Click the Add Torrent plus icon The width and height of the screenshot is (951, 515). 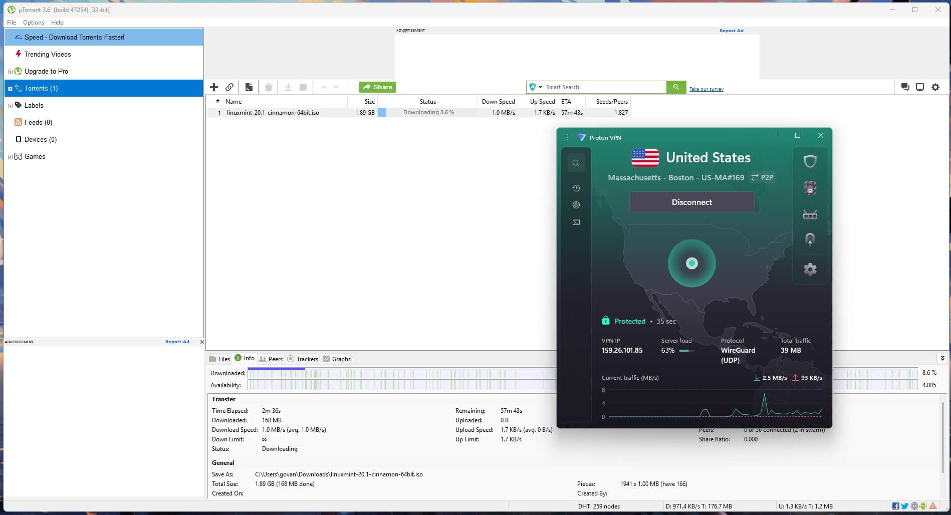[x=214, y=87]
